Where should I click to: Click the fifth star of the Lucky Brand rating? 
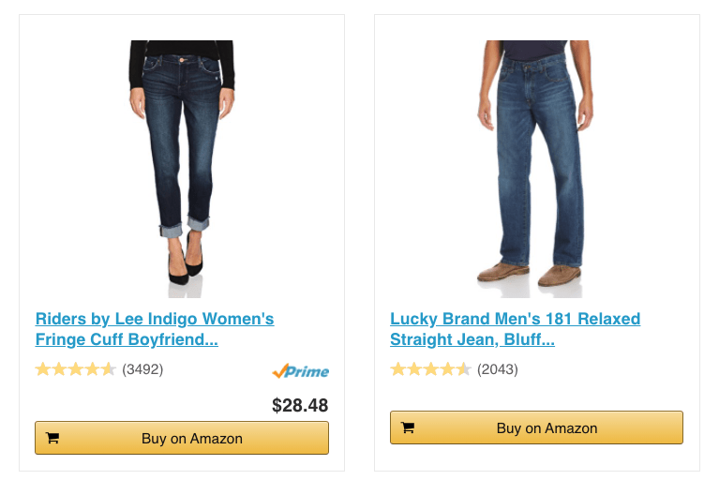[x=463, y=369]
